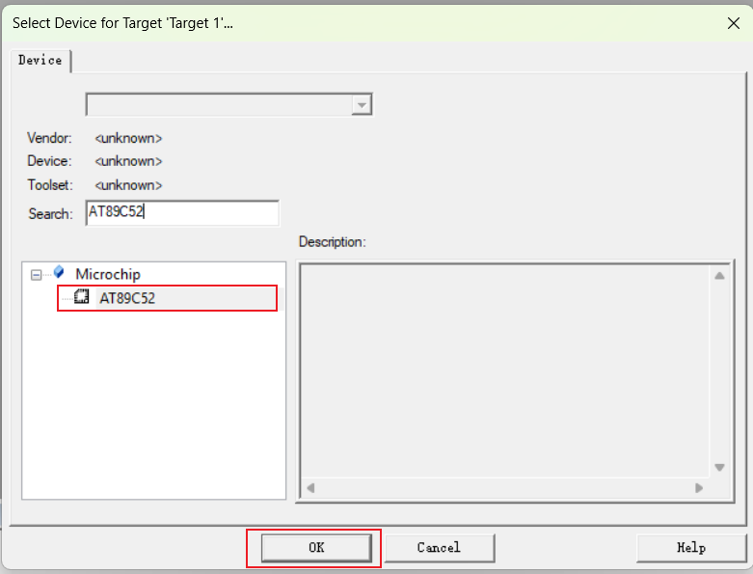Click in the Search field containing AT89C52

click(x=182, y=213)
